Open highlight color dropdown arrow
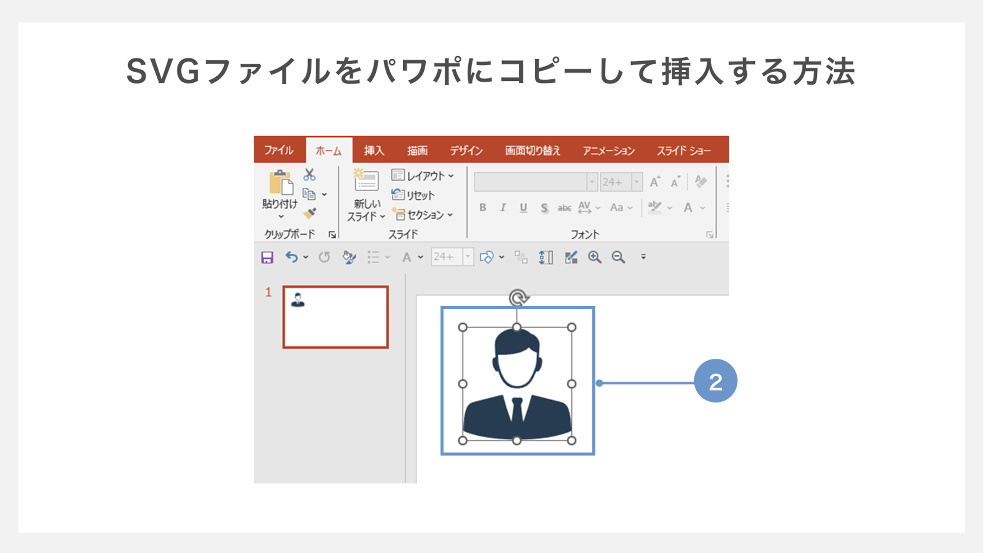 point(670,208)
